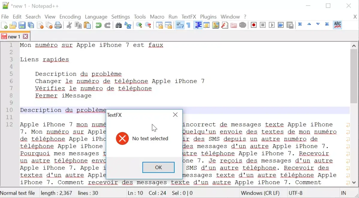
Task: Click the Windows (CR LF) status field
Action: click(260, 193)
